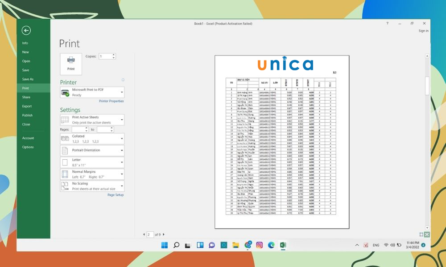The image size is (446, 267).
Task: Open Print Active Sheets dropdown
Action: point(92,120)
